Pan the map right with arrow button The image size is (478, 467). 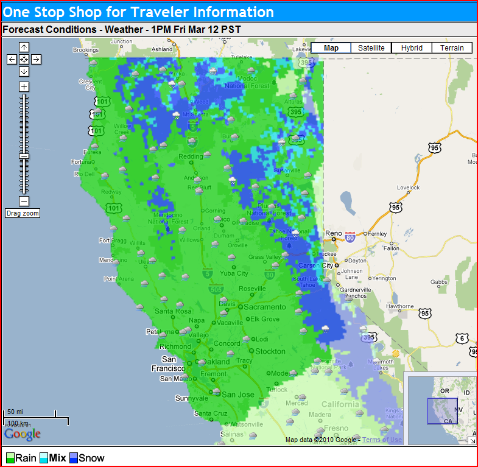[36, 59]
